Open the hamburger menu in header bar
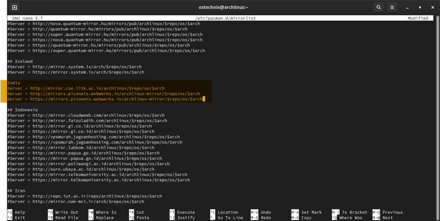Image resolution: width=440 pixels, height=221 pixels. point(392,7)
